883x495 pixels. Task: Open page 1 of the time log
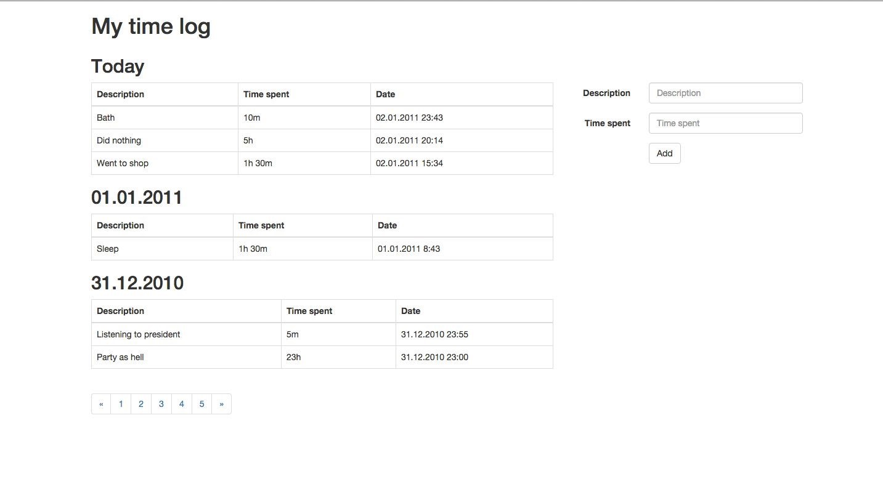pyautogui.click(x=121, y=404)
